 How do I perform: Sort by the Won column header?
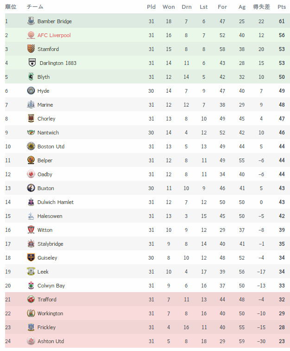(169, 7)
